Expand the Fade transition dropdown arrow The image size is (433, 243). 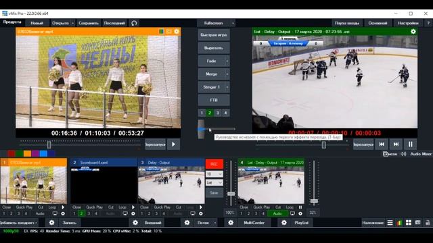(227, 61)
